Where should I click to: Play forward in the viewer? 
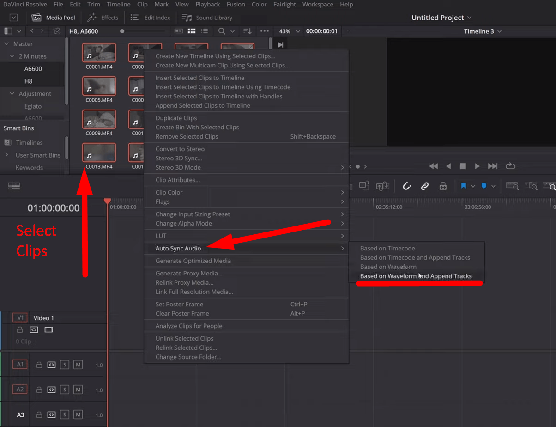[477, 166]
